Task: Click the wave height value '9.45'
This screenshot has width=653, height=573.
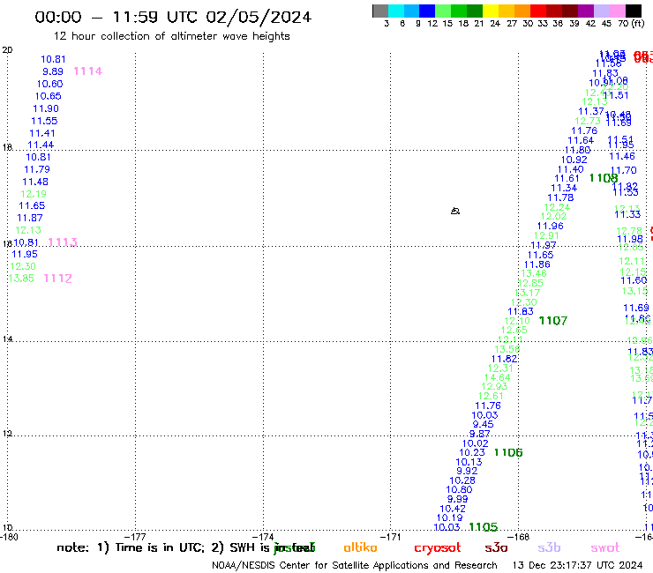Action: point(483,424)
